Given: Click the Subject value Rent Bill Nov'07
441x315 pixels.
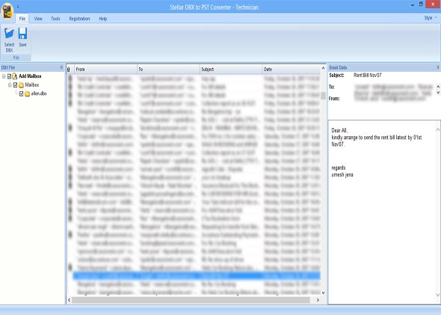Looking at the screenshot, I should [368, 75].
